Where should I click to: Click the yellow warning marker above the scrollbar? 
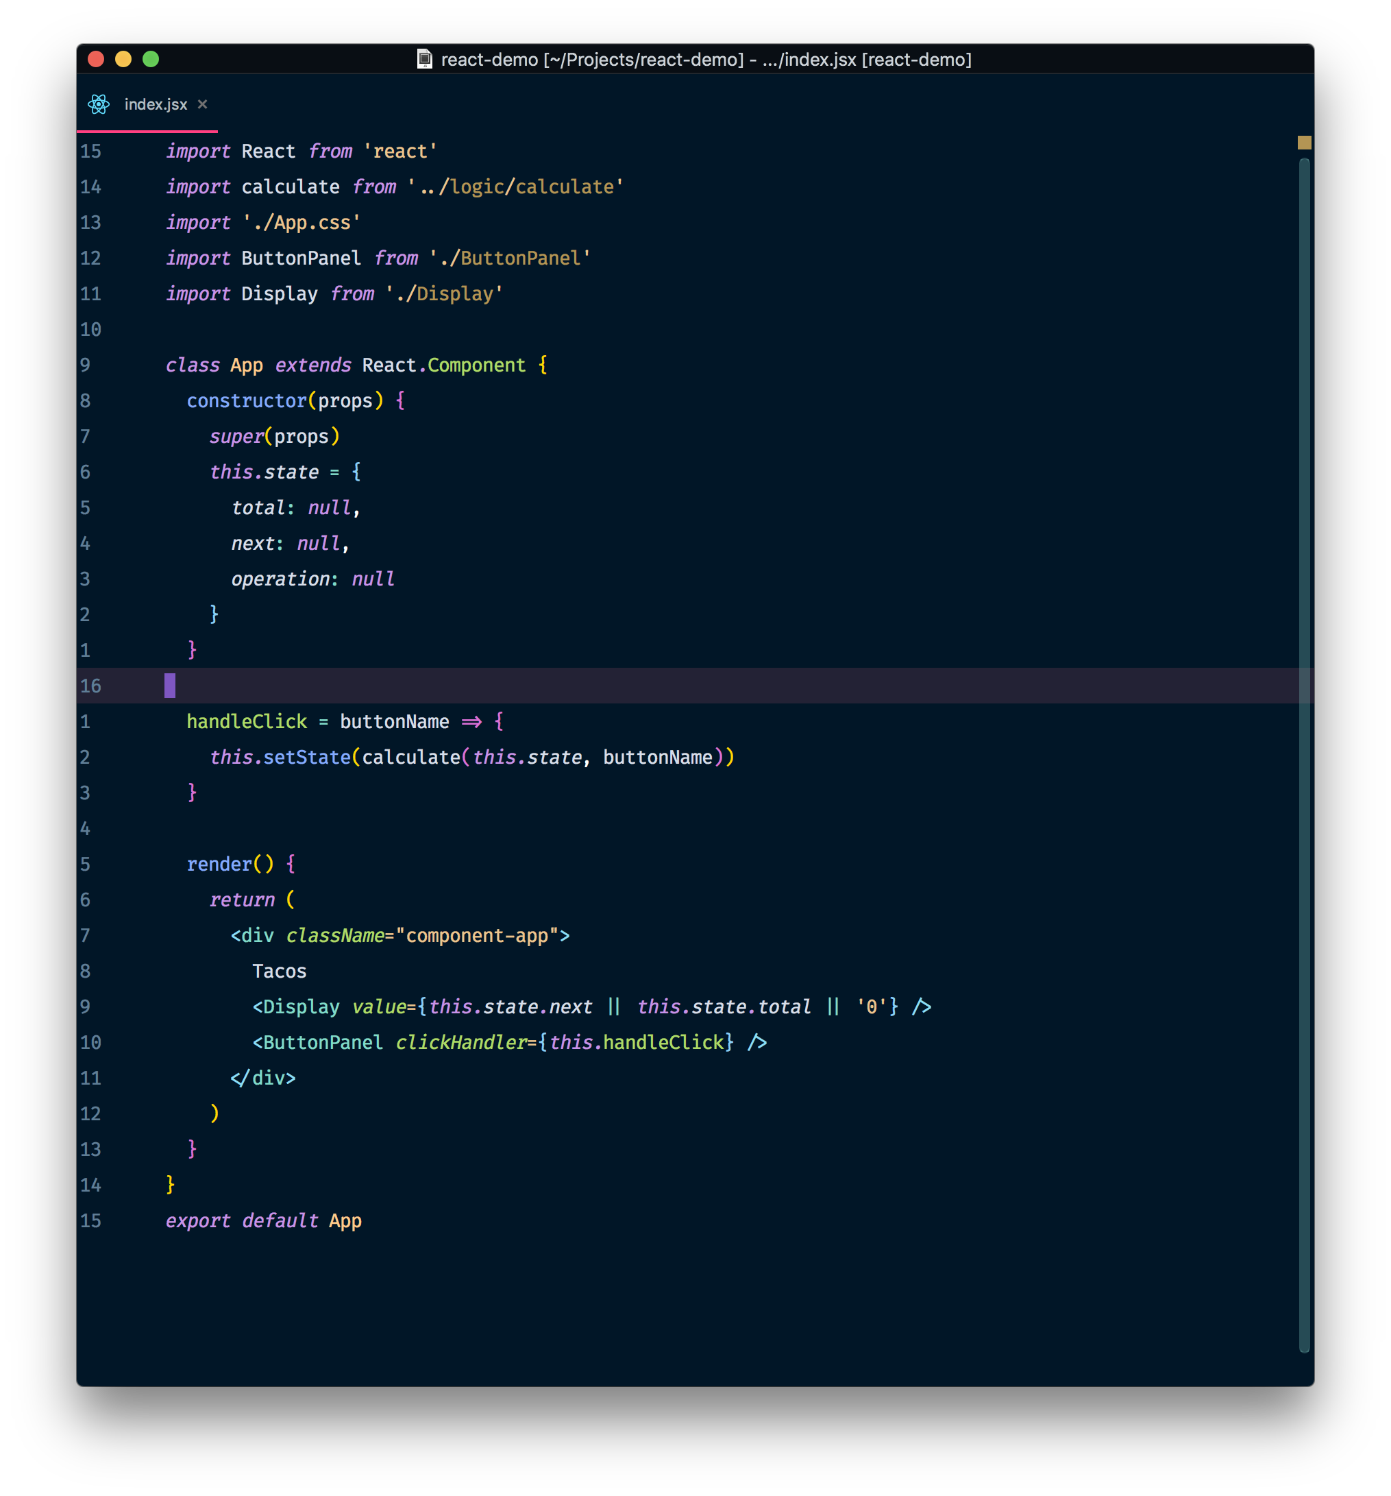pos(1304,142)
